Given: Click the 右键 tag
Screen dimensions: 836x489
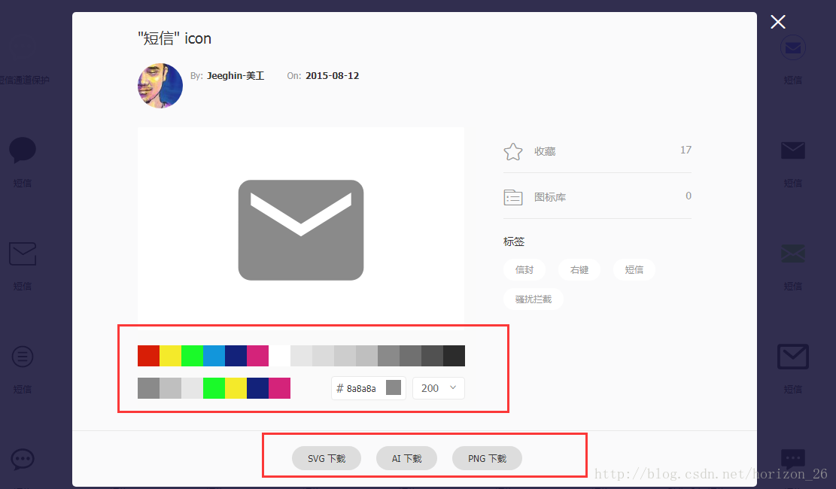Looking at the screenshot, I should 579,270.
